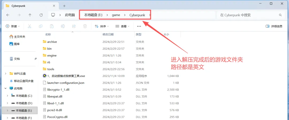Click the bin folder icon
The image size is (289, 120).
(x=44, y=49)
